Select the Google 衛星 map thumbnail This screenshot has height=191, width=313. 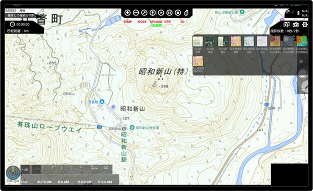pyautogui.click(x=210, y=42)
